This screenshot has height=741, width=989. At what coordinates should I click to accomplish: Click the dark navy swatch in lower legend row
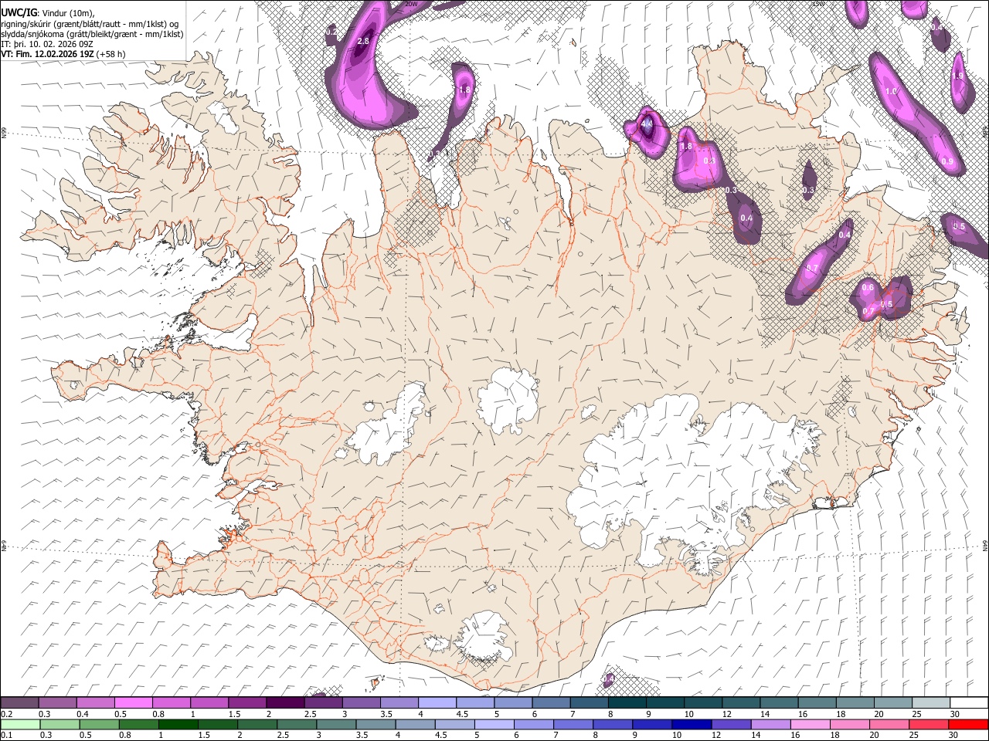[x=691, y=725]
